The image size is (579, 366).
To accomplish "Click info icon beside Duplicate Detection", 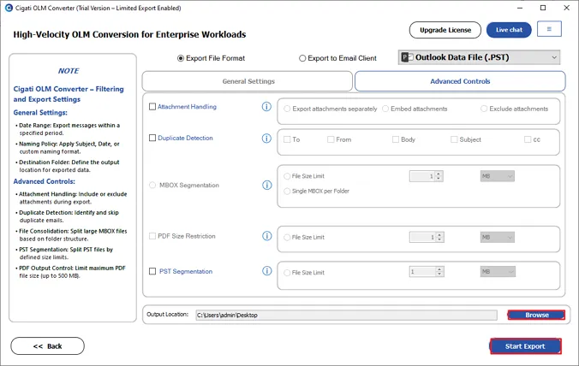I will pos(266,139).
